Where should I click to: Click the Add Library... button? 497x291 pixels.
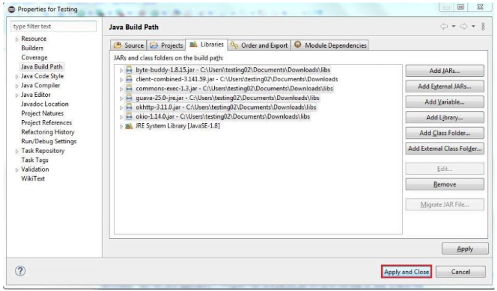click(x=445, y=117)
